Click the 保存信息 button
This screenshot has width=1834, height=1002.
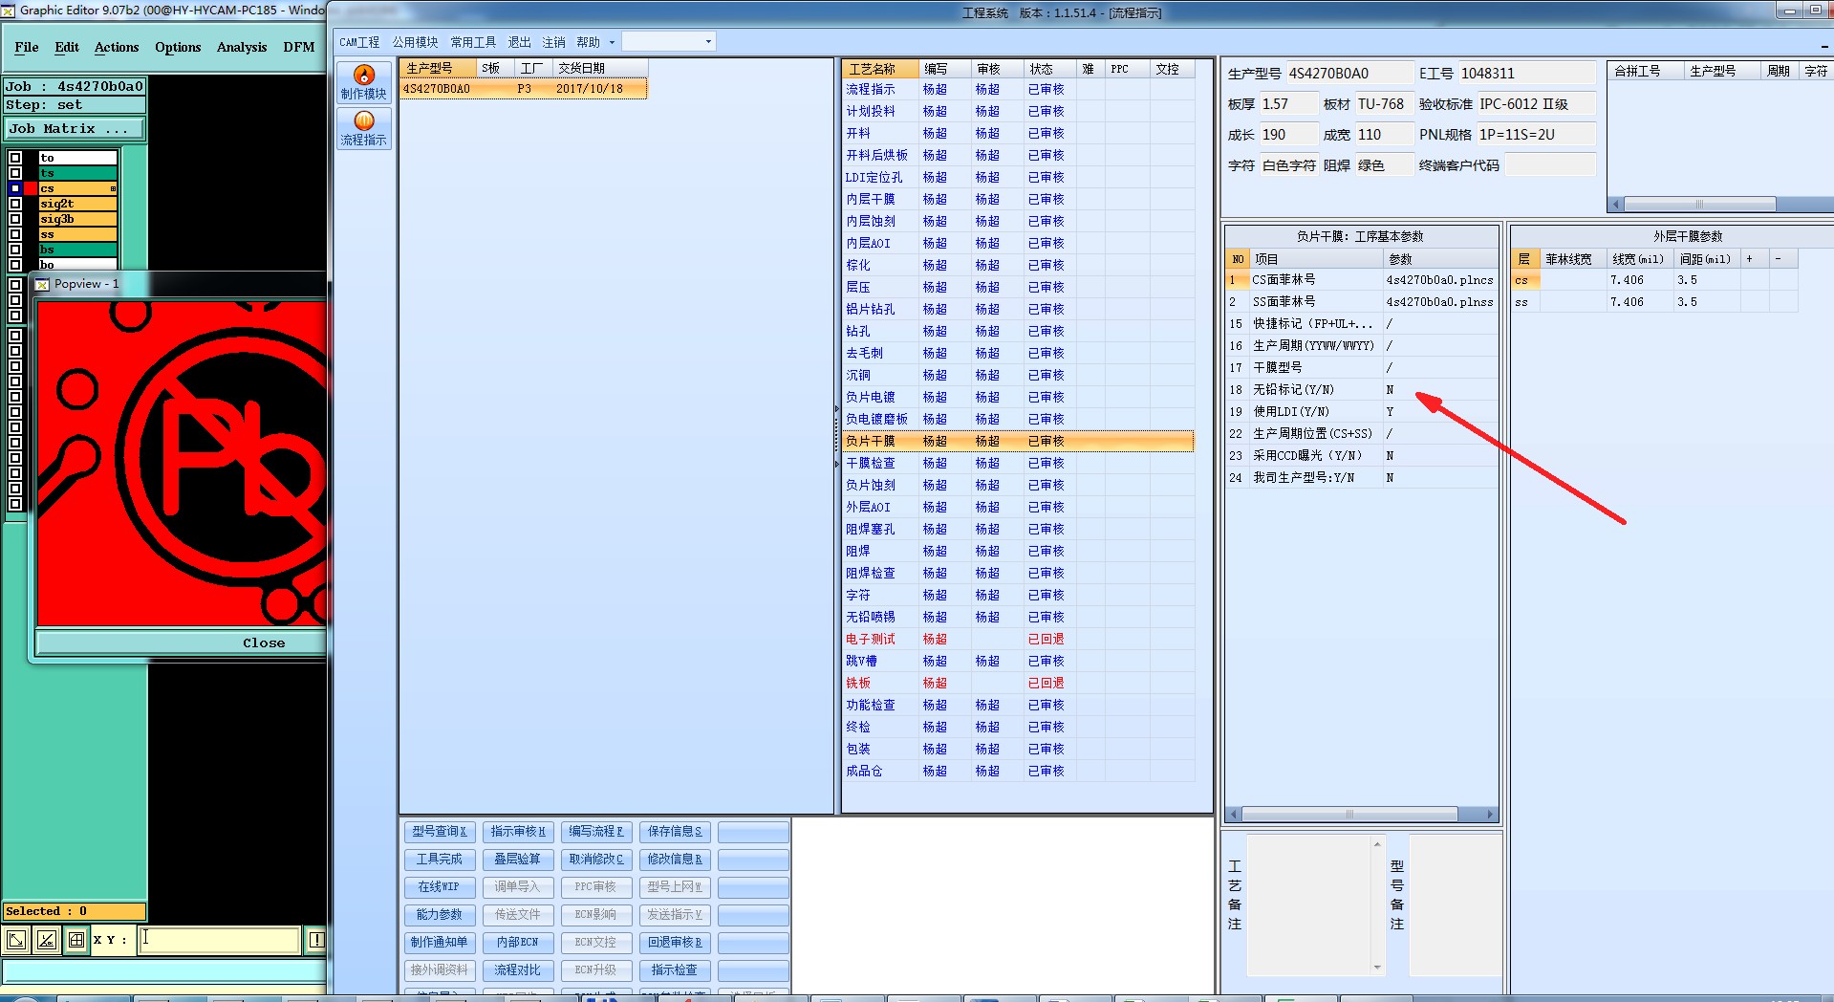675,832
